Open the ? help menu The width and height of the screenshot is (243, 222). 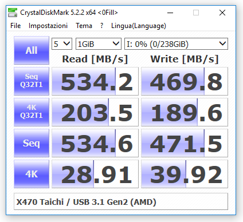pyautogui.click(x=101, y=26)
